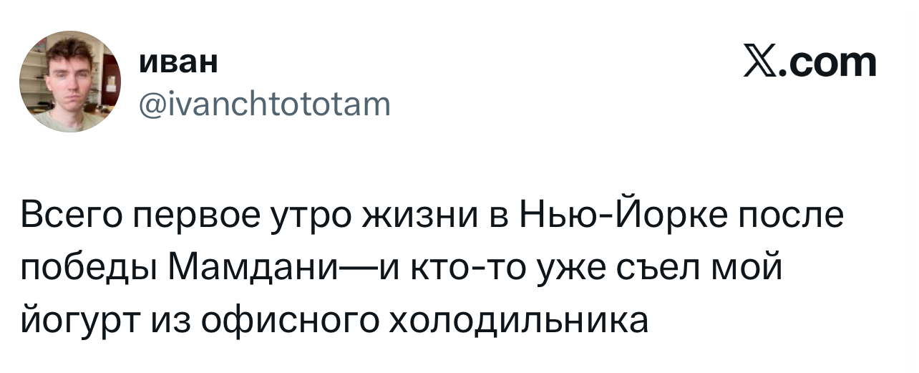
Task: Click the user's profile avatar photo
Action: 70,81
